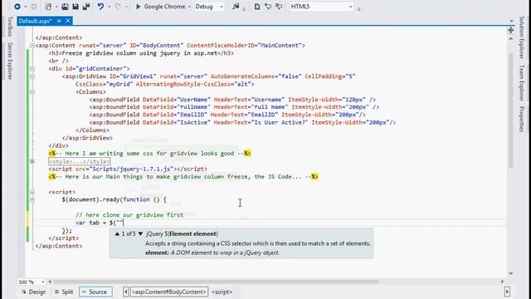
Task: Open the Toolbox side panel tab
Action: (x=10, y=26)
